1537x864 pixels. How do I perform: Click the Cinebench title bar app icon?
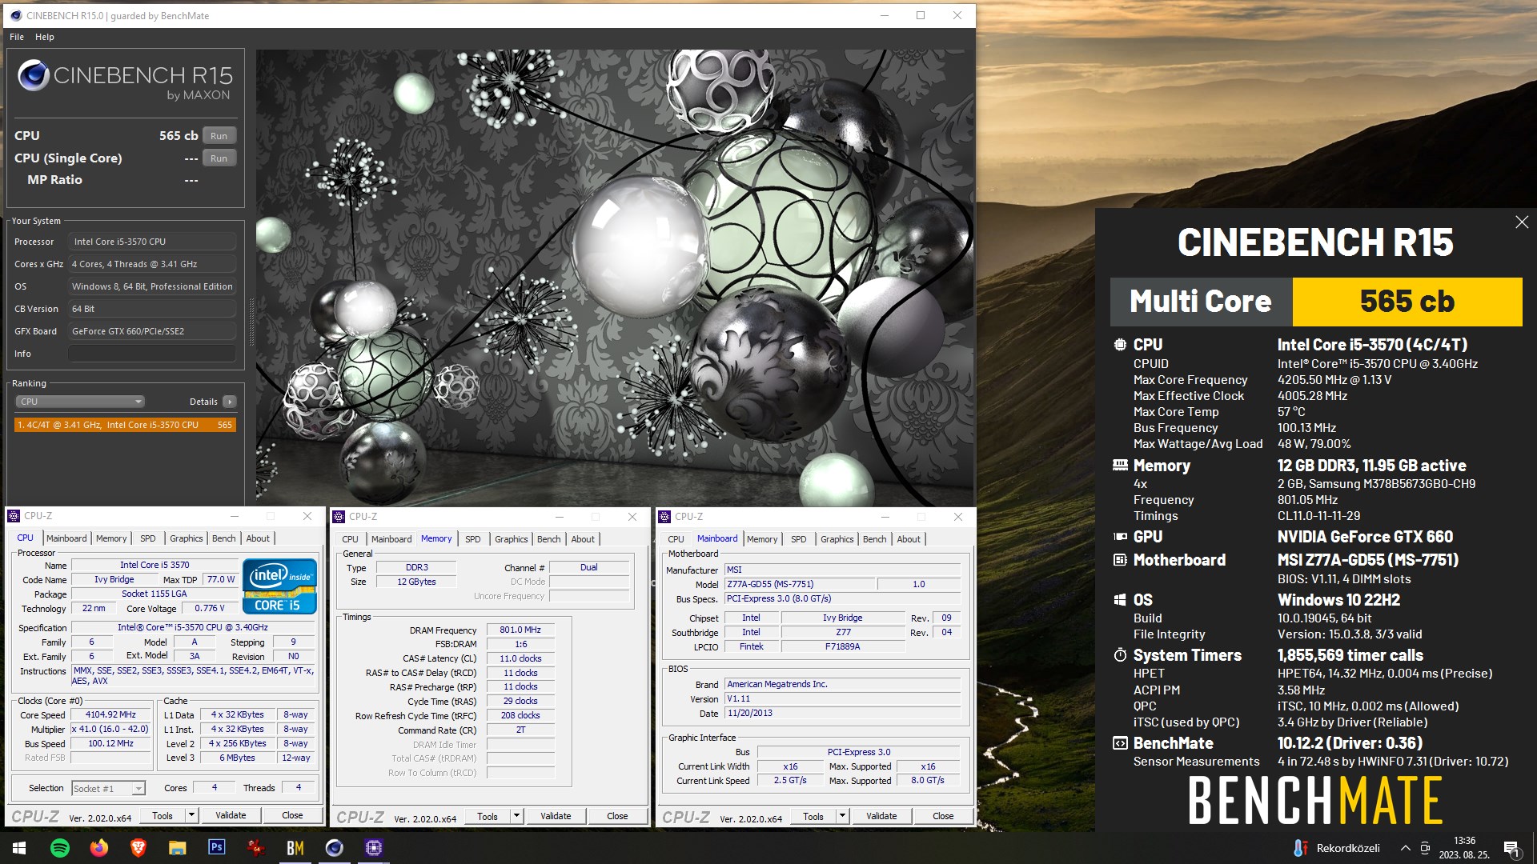coord(14,15)
